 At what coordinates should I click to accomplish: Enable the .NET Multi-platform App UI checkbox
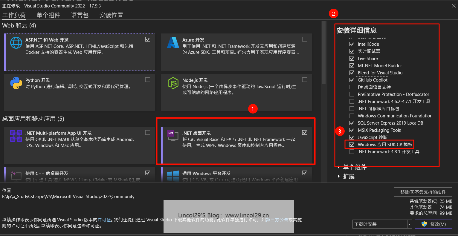(x=148, y=132)
